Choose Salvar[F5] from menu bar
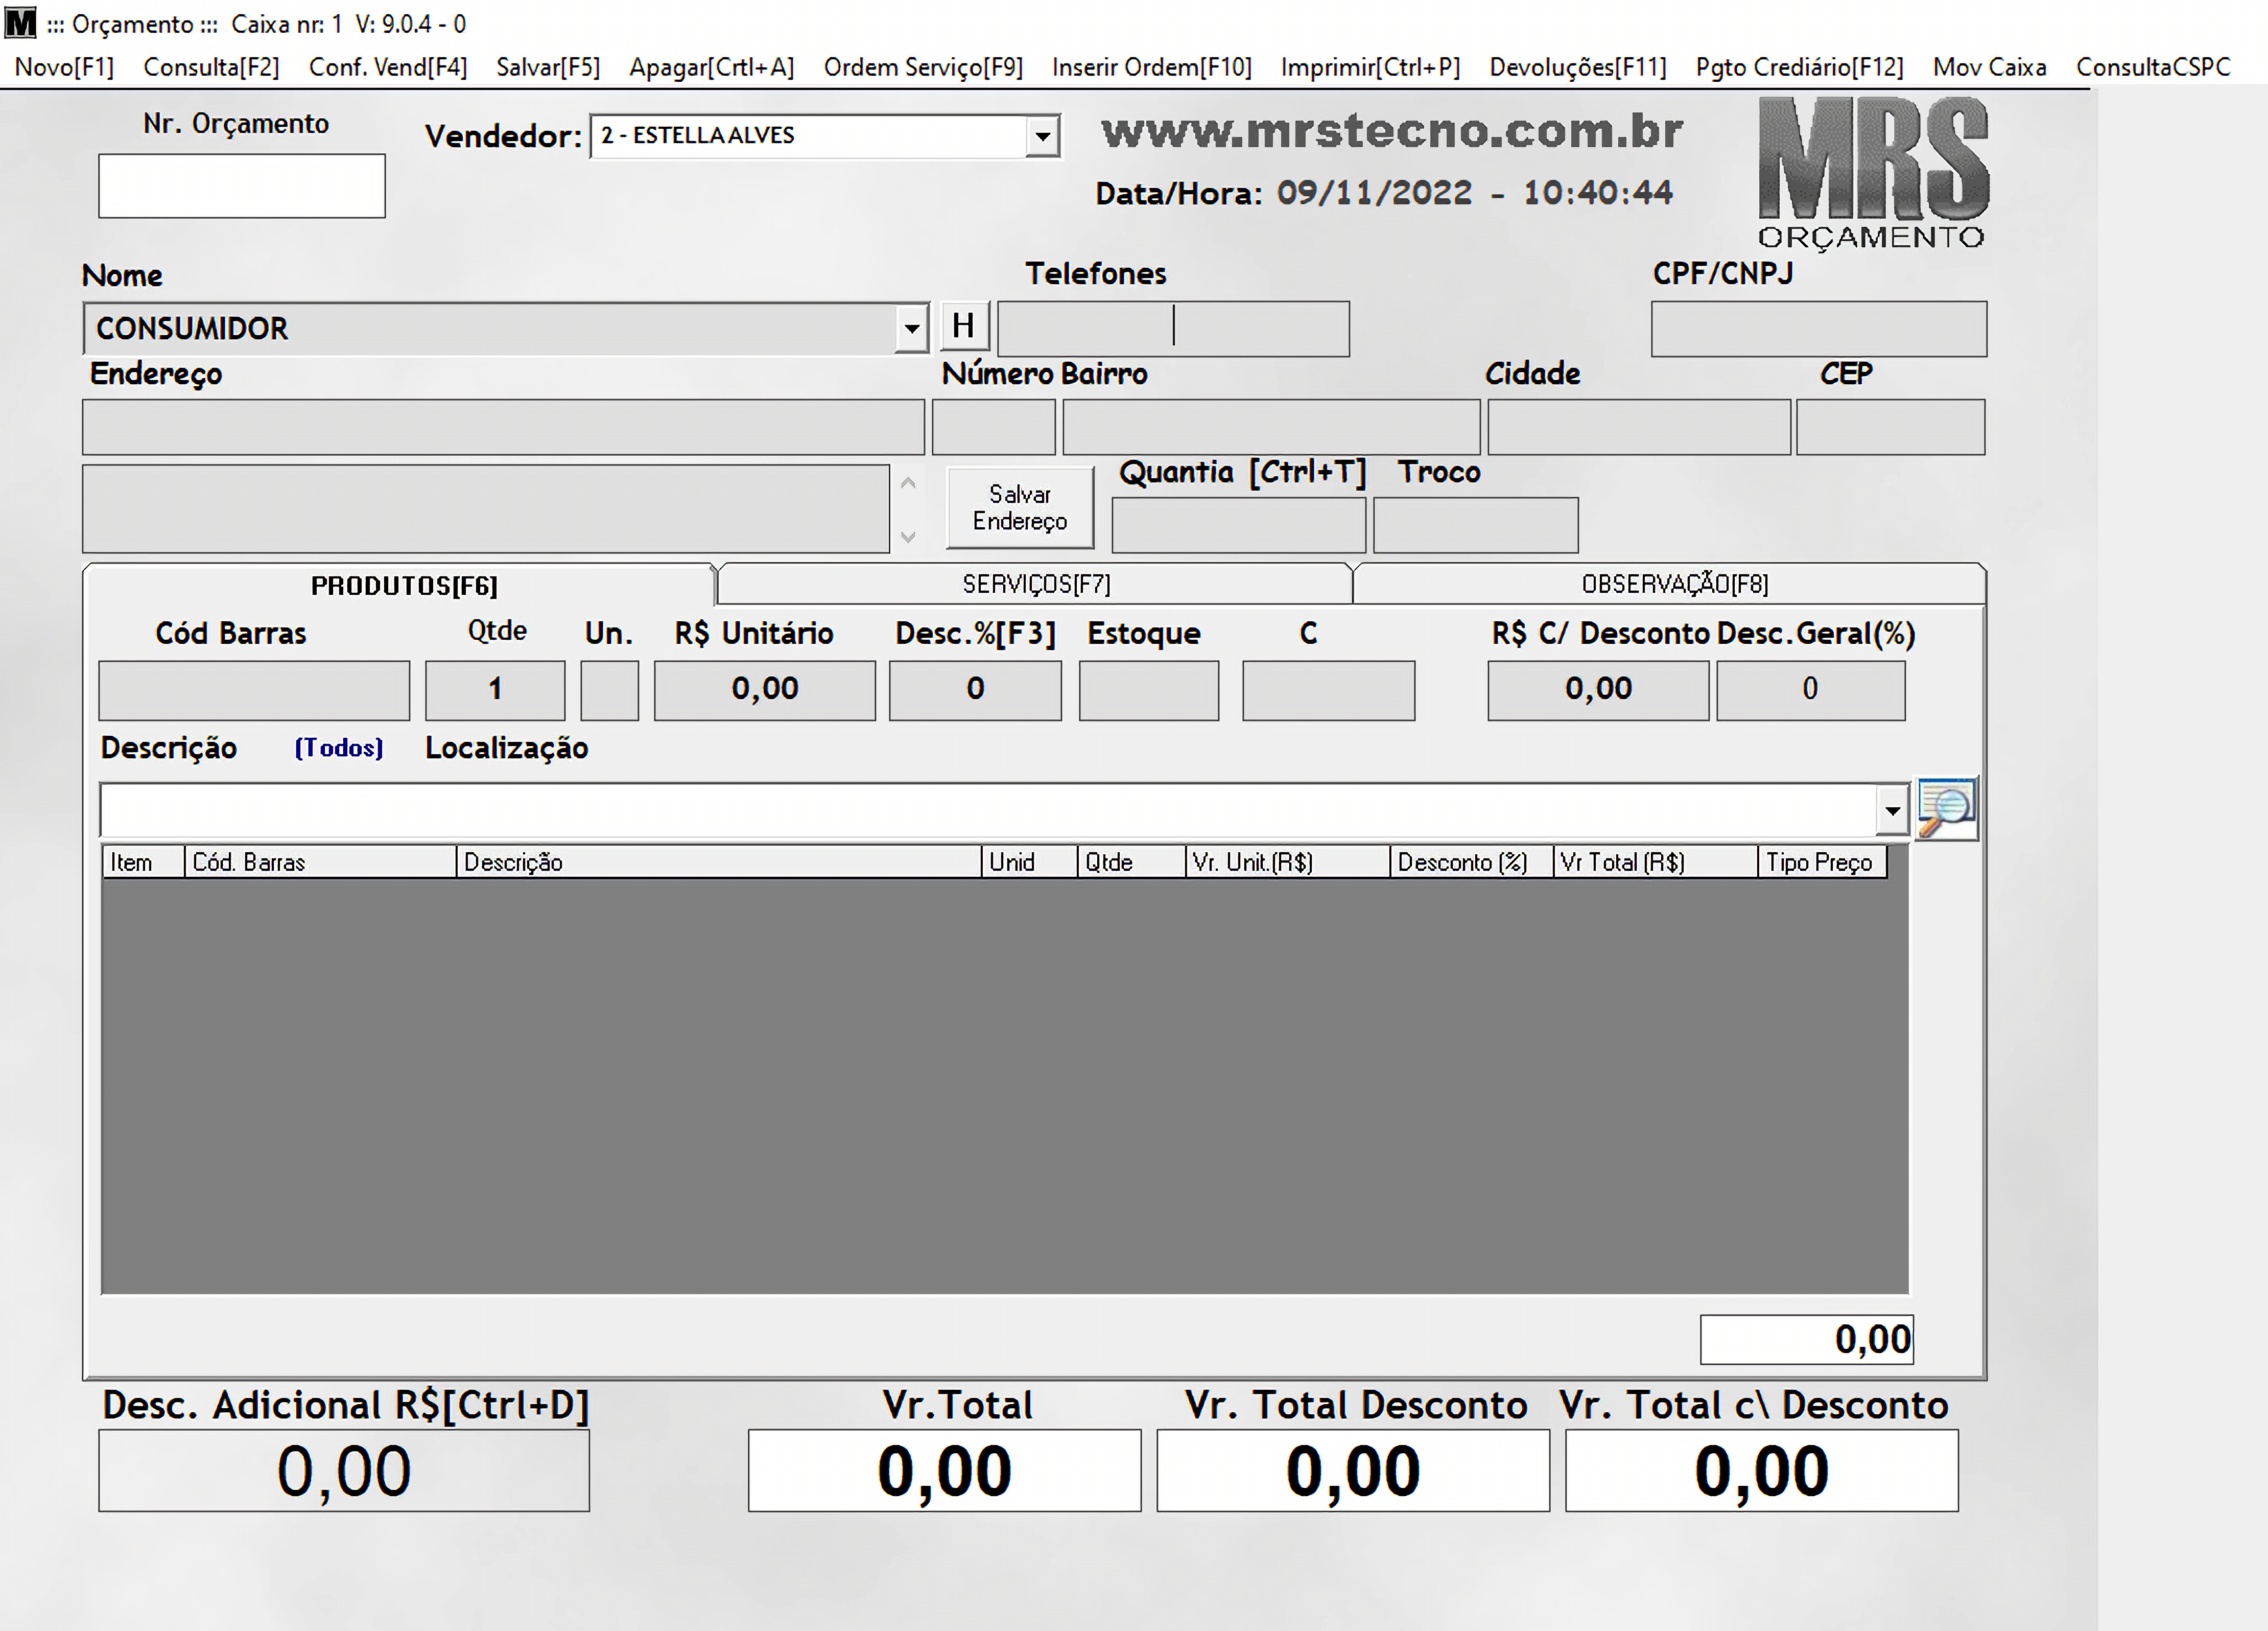The height and width of the screenshot is (1631, 2268). (x=548, y=67)
